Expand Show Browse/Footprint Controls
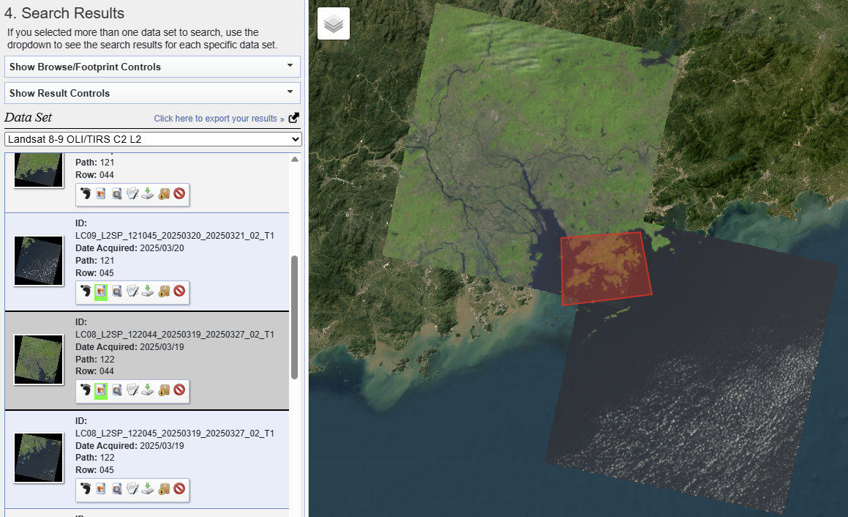The height and width of the screenshot is (517, 848). click(152, 67)
